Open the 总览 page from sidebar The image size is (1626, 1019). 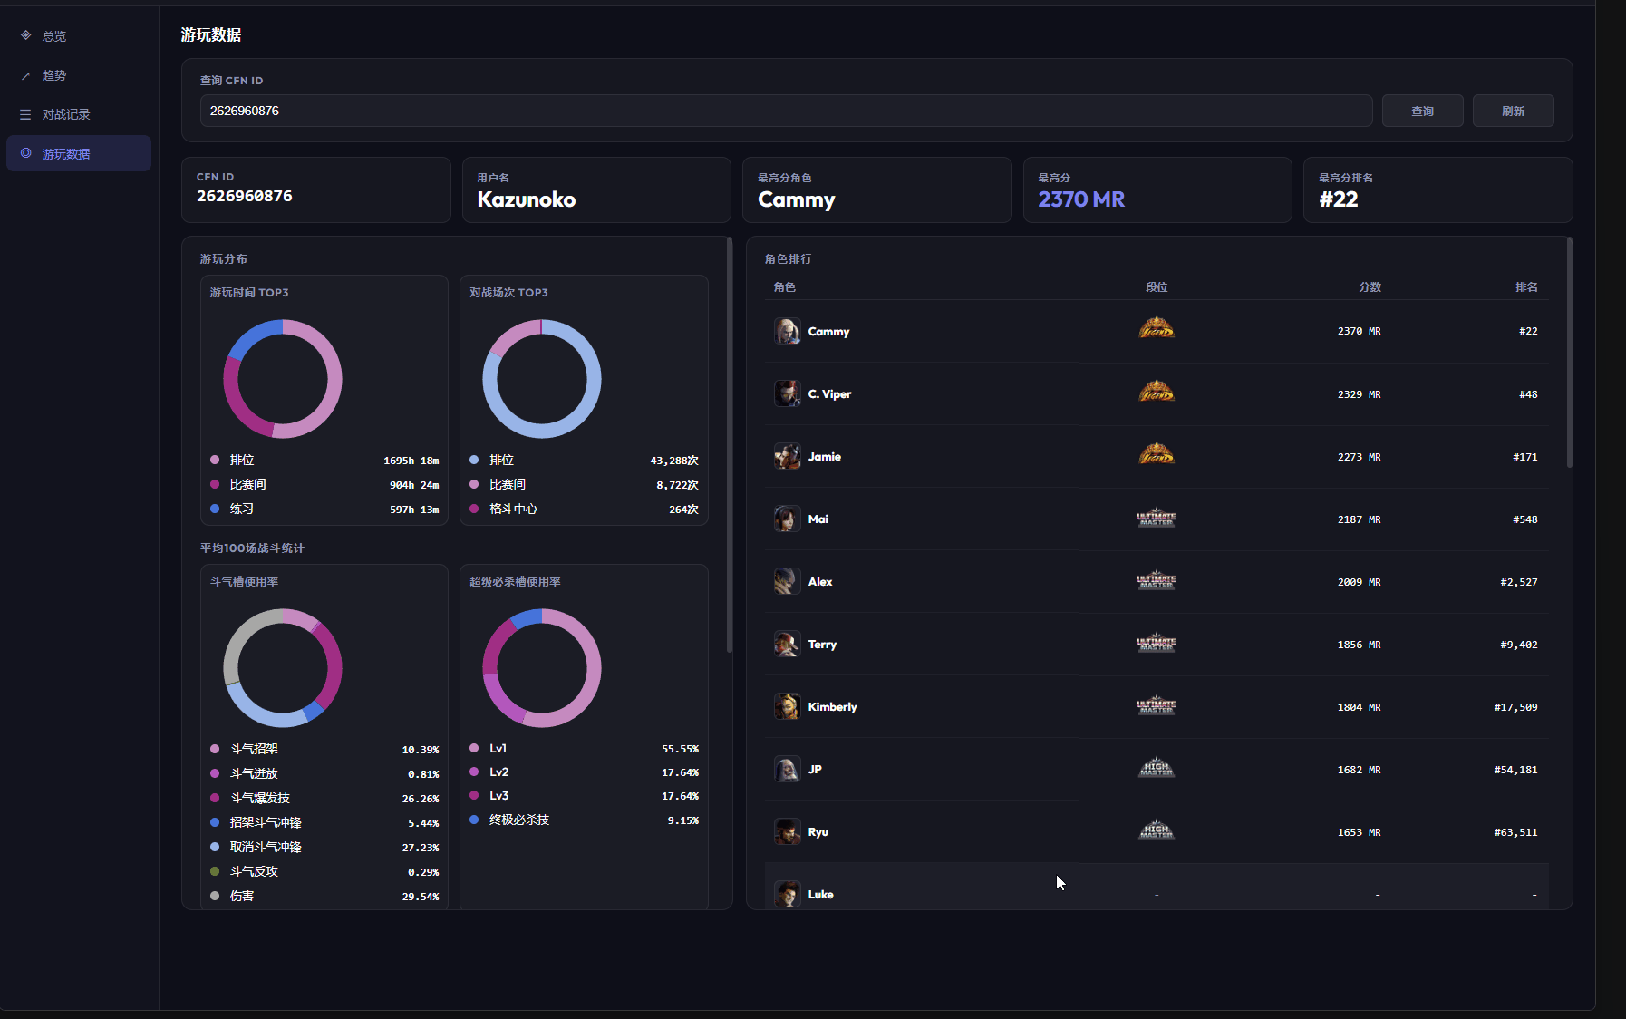point(53,35)
